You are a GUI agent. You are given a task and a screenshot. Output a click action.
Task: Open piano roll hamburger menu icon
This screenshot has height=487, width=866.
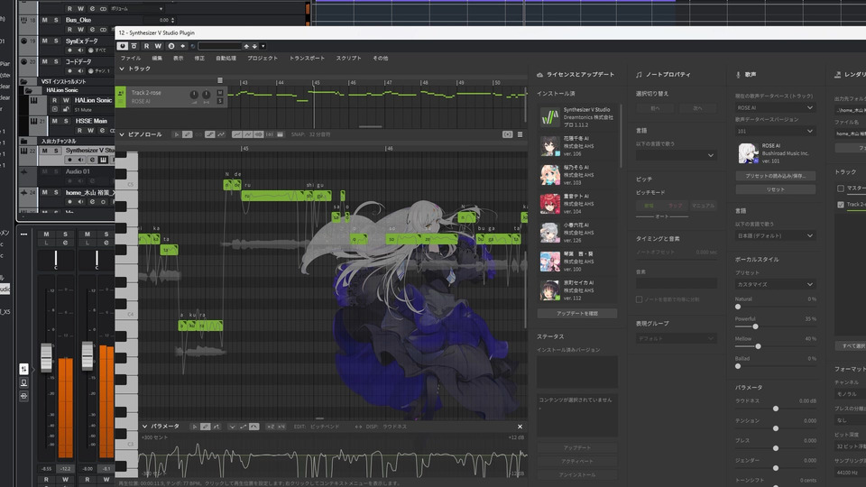[x=520, y=134]
